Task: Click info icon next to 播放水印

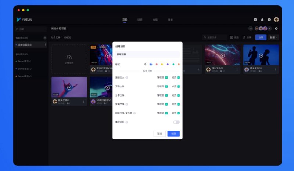Action: 127,122
